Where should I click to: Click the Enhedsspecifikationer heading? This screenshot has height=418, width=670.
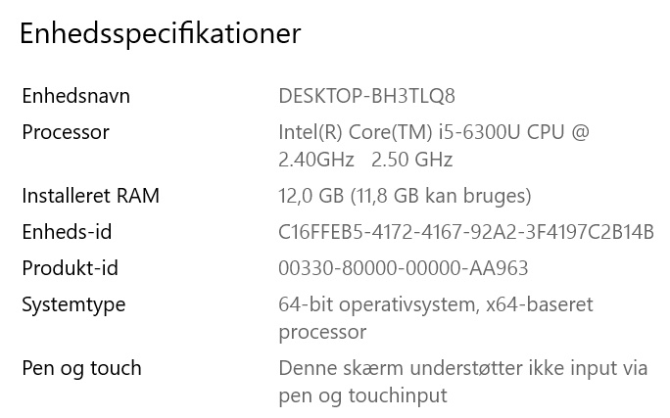pos(160,33)
